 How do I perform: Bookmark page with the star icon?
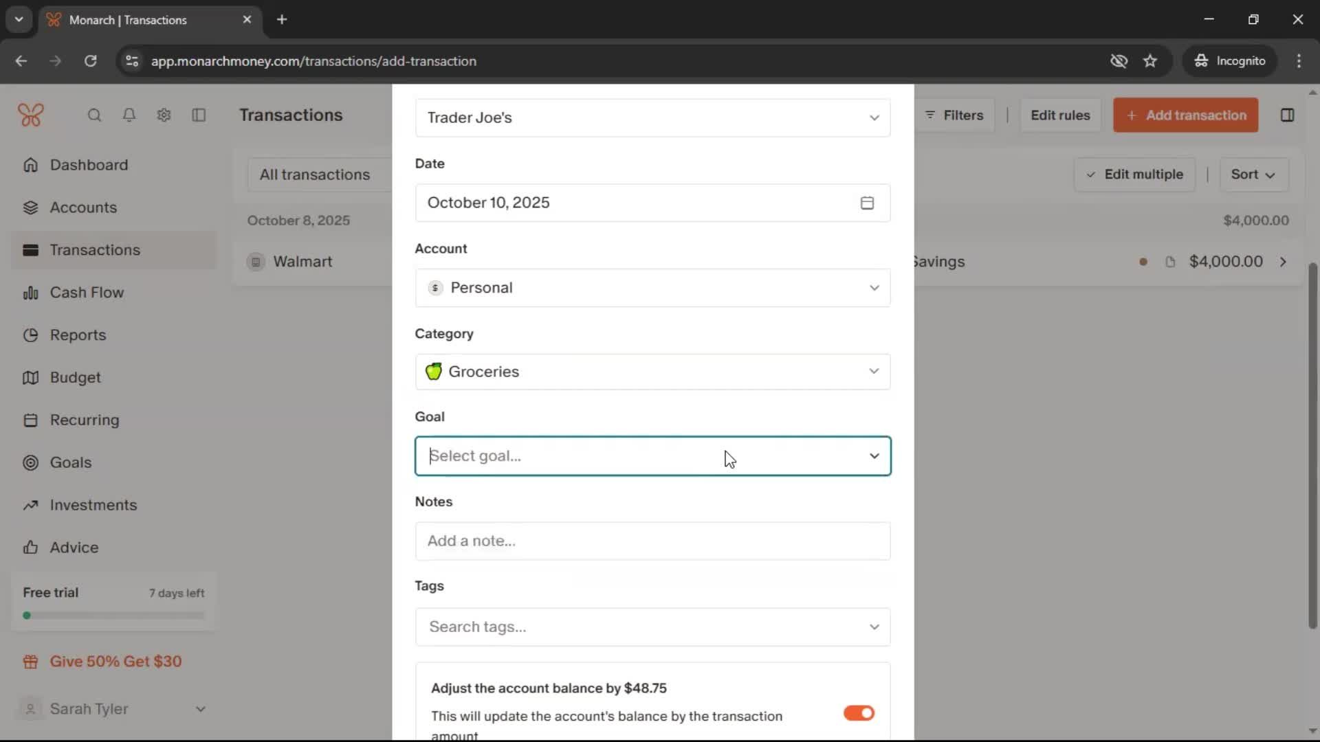(1150, 61)
